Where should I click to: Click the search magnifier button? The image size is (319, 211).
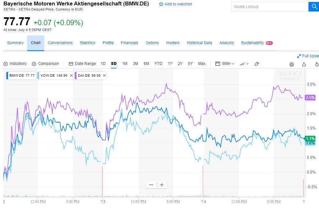click(314, 7)
